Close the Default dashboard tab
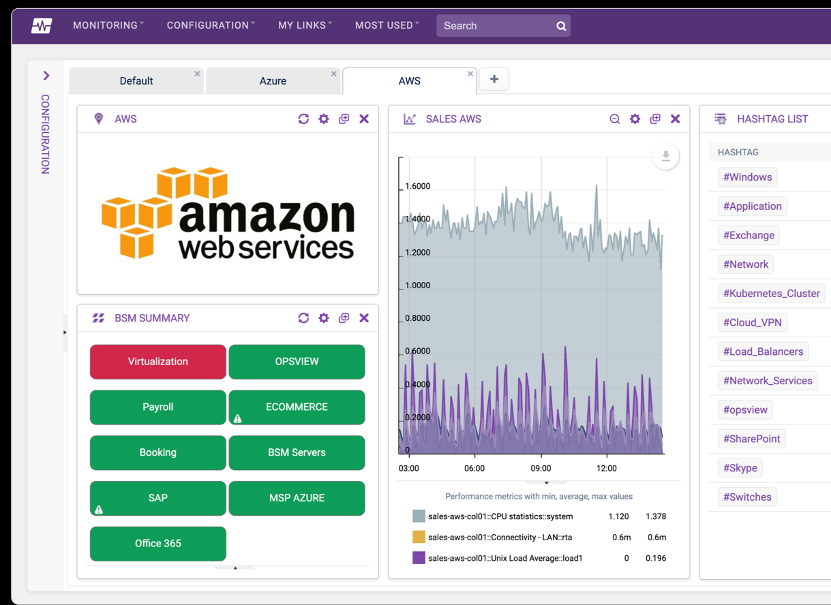 [x=197, y=74]
